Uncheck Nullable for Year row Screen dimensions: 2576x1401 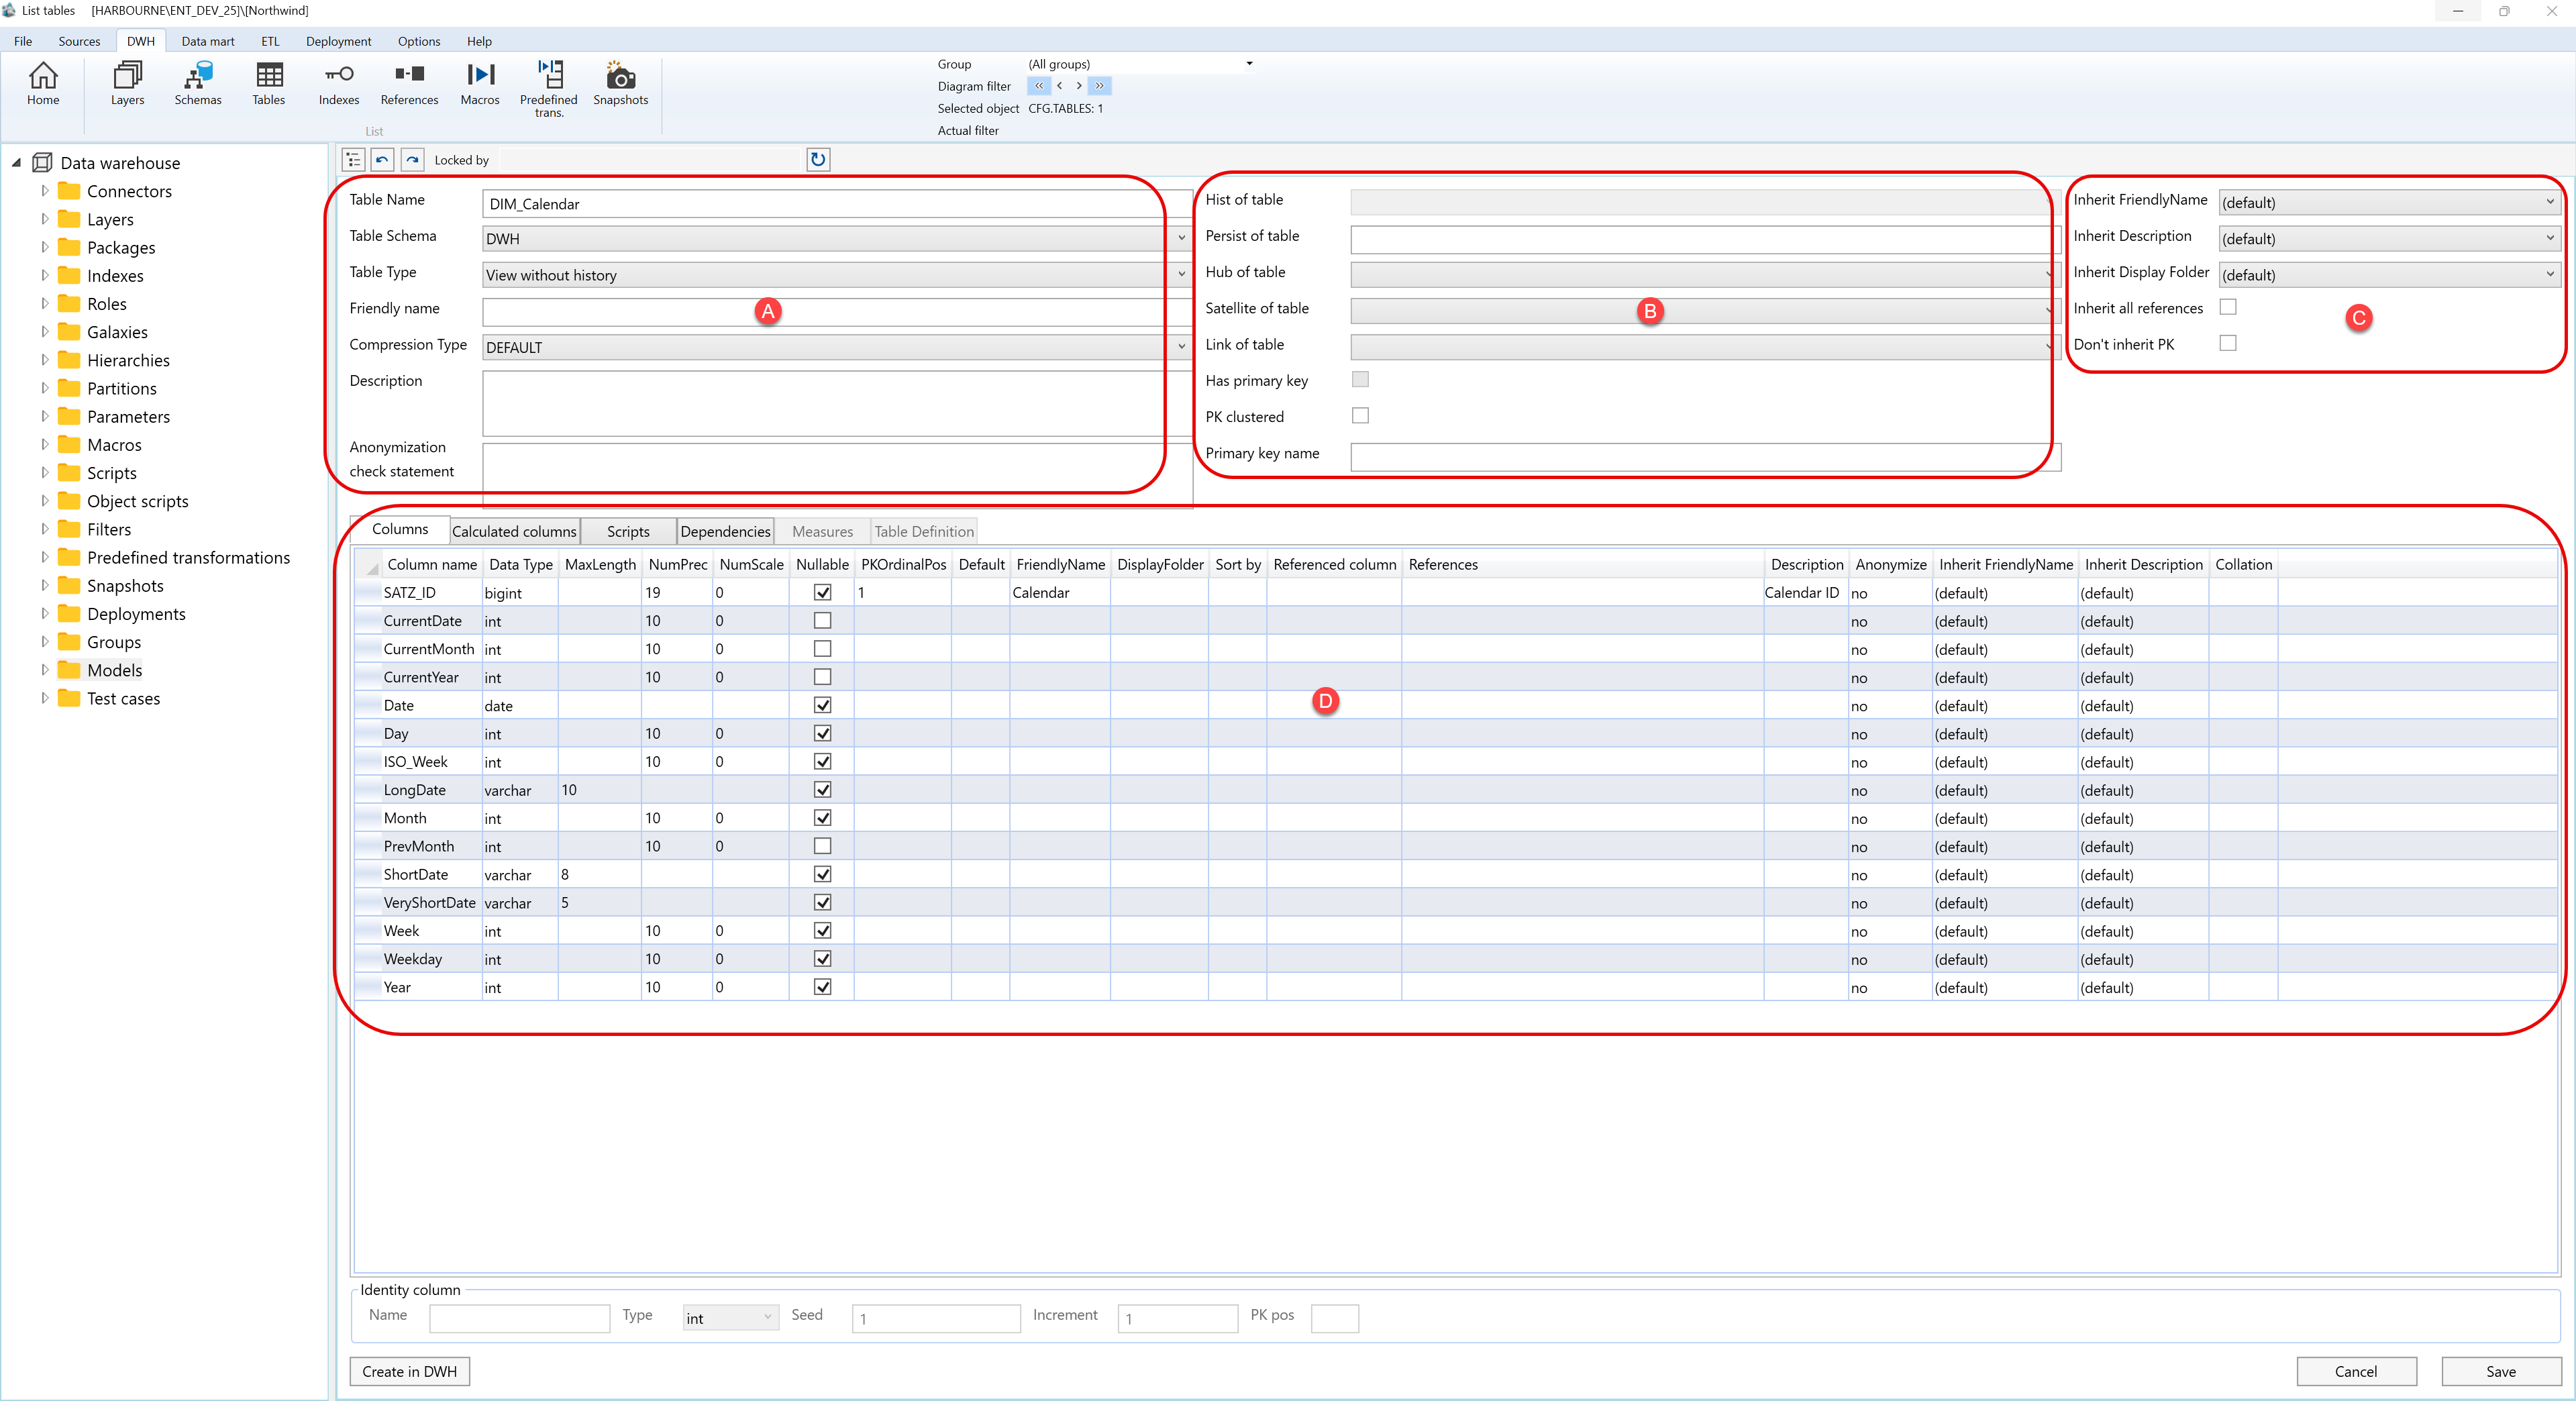click(x=823, y=987)
